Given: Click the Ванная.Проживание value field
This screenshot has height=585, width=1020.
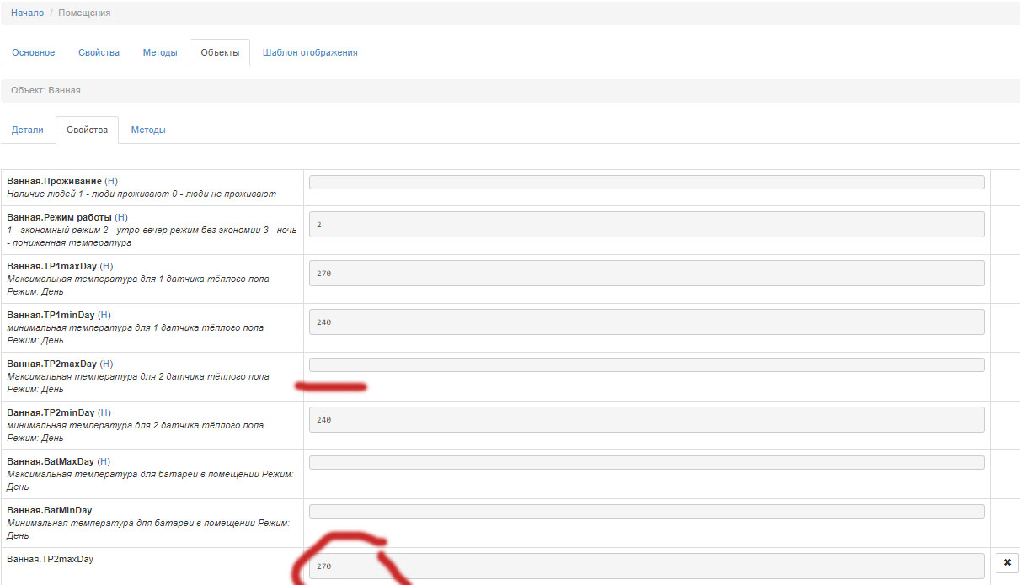Looking at the screenshot, I should click(646, 182).
